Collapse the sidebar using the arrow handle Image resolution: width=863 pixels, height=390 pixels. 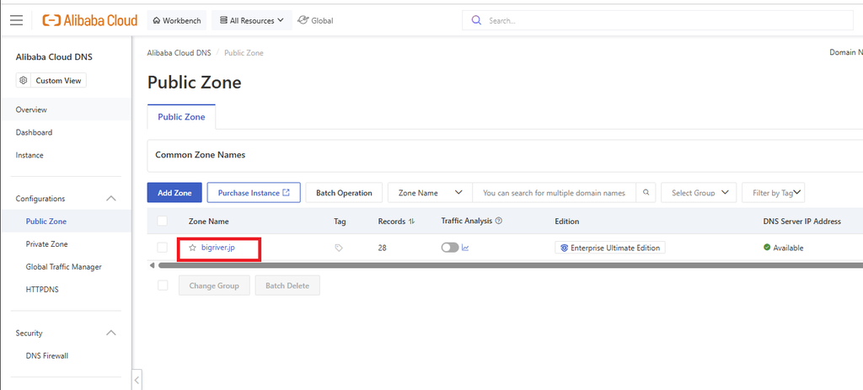pos(137,380)
